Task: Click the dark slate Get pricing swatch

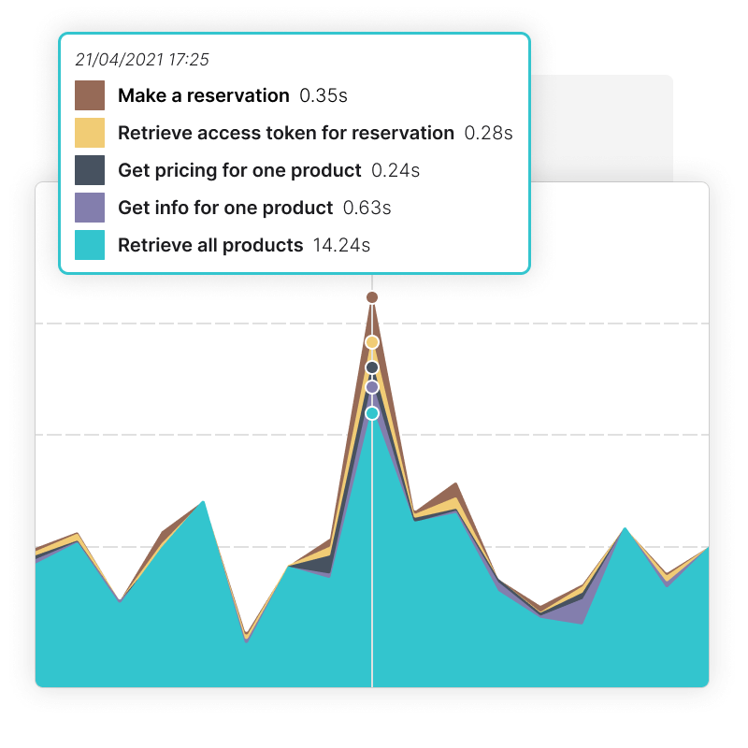Action: [90, 170]
